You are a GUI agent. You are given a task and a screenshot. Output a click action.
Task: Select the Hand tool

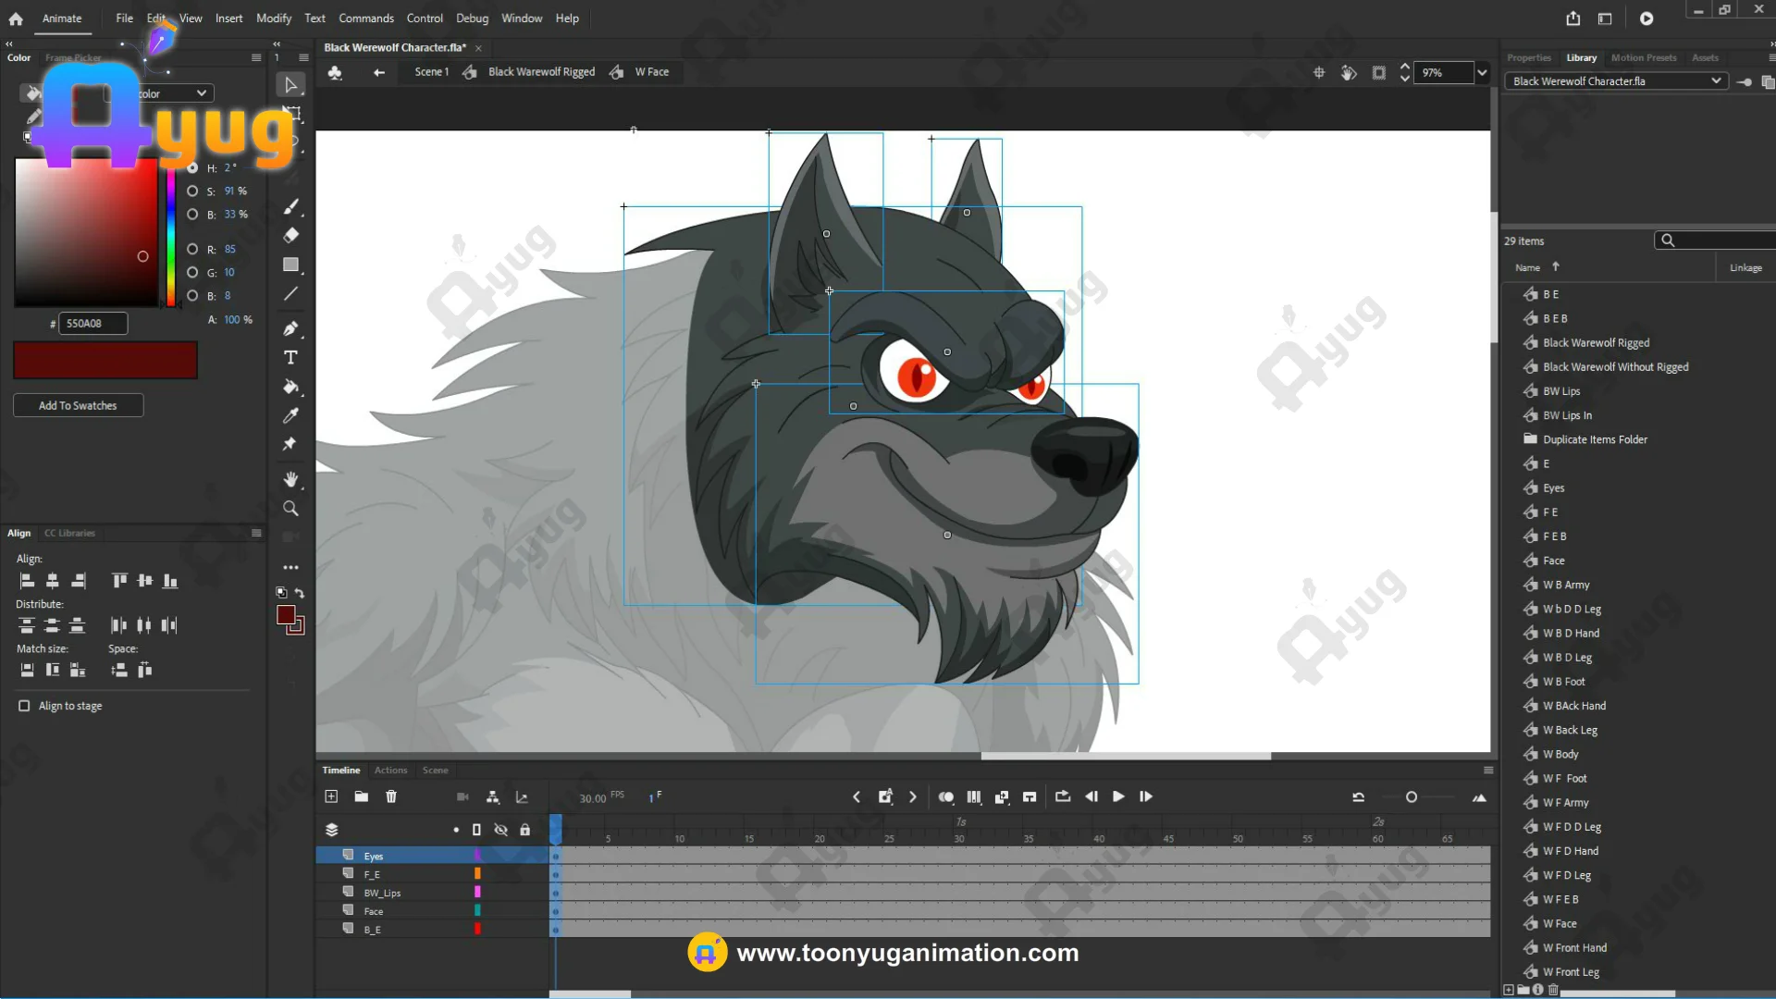coord(290,479)
